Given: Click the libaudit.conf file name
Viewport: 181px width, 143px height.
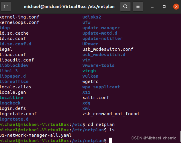Looking at the screenshot, I should click(17, 60).
